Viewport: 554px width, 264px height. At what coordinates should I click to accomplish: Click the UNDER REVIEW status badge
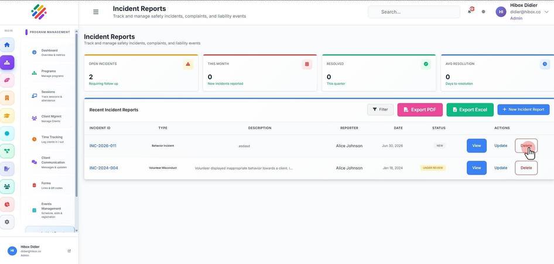point(433,168)
